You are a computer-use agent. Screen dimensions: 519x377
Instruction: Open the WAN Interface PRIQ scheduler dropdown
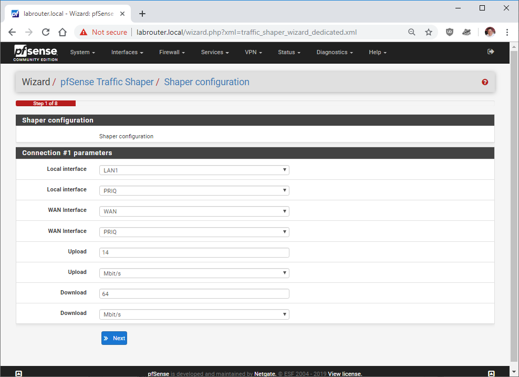pyautogui.click(x=194, y=232)
